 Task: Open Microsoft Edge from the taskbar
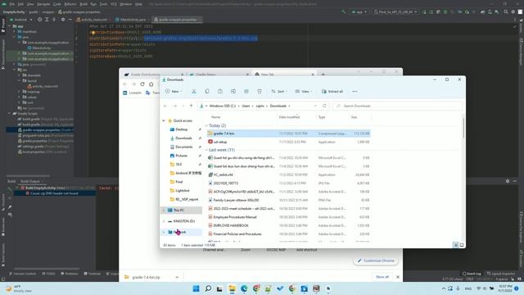tap(244, 288)
